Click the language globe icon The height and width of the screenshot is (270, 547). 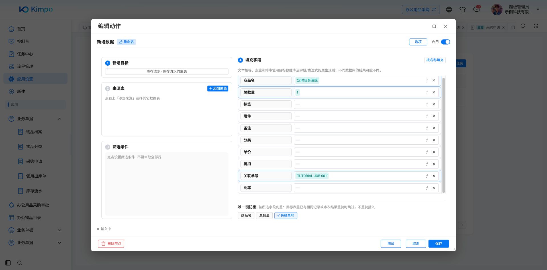(449, 10)
